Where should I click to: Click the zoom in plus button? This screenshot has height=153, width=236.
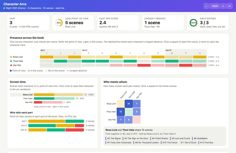pyautogui.click(x=223, y=6)
